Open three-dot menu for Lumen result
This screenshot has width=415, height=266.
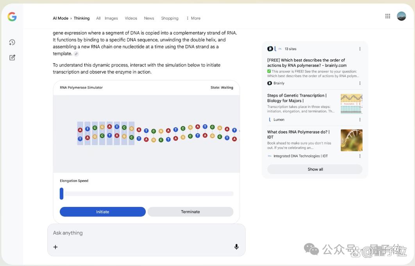tap(360, 119)
